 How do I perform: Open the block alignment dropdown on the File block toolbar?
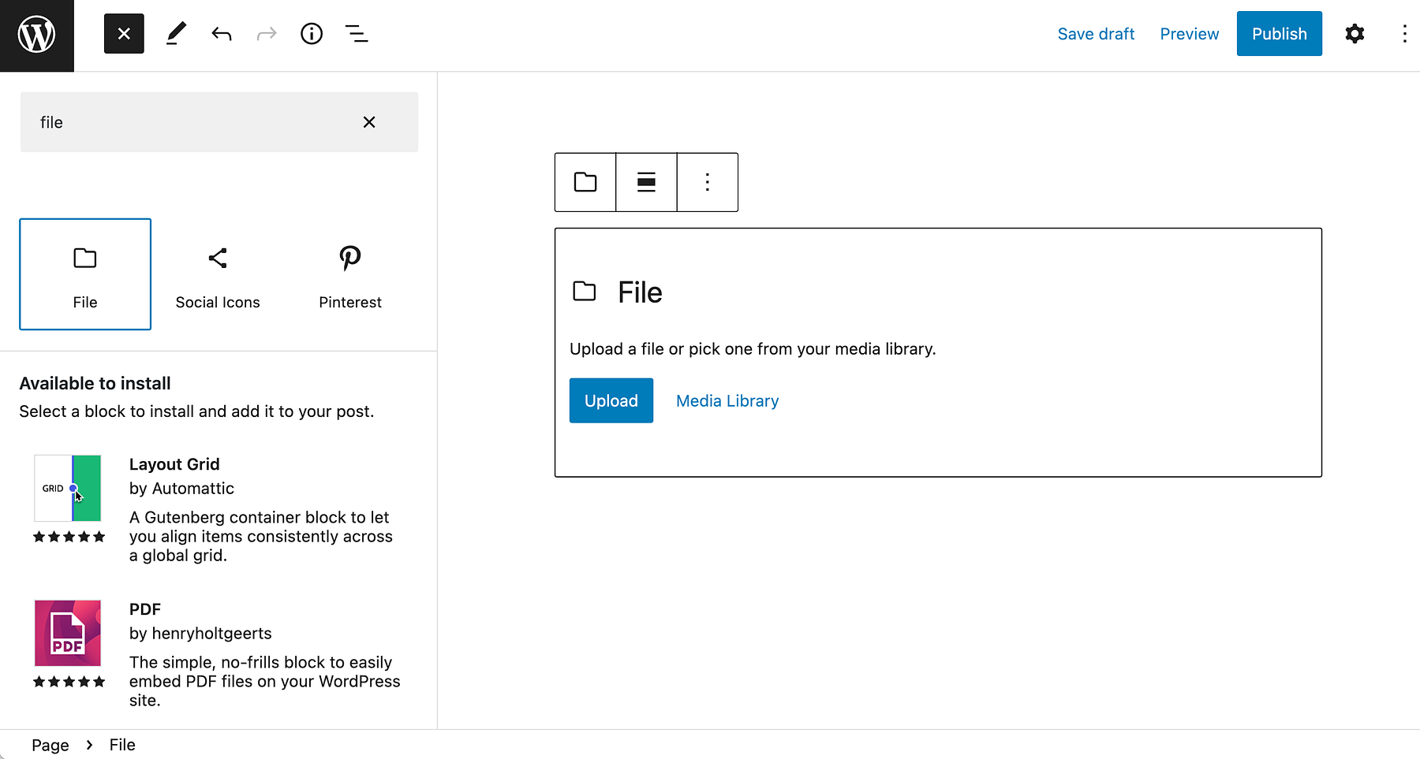646,182
